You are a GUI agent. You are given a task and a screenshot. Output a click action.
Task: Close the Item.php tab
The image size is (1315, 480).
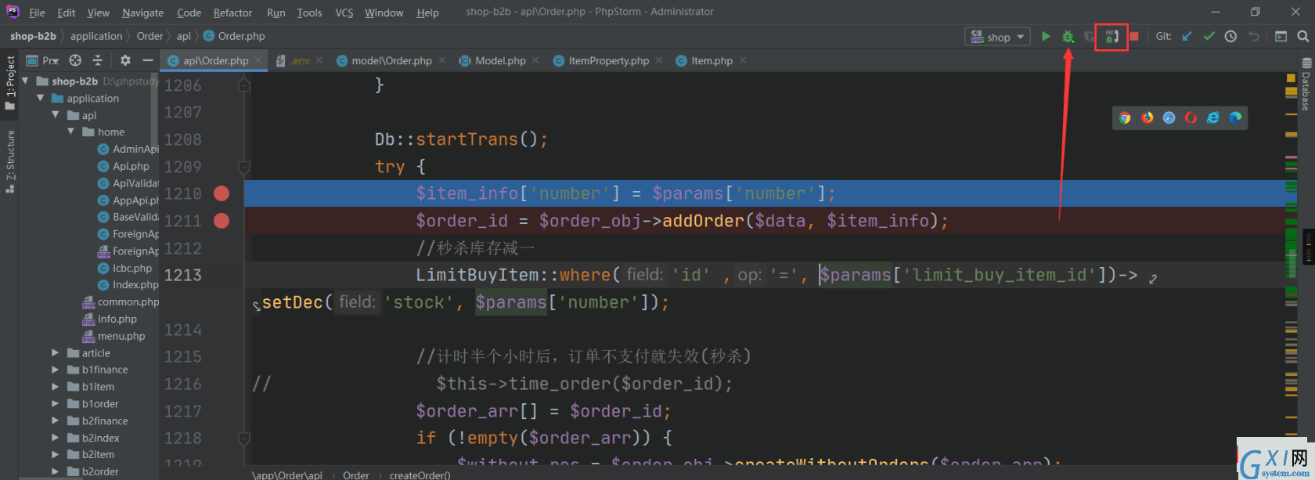click(x=743, y=60)
